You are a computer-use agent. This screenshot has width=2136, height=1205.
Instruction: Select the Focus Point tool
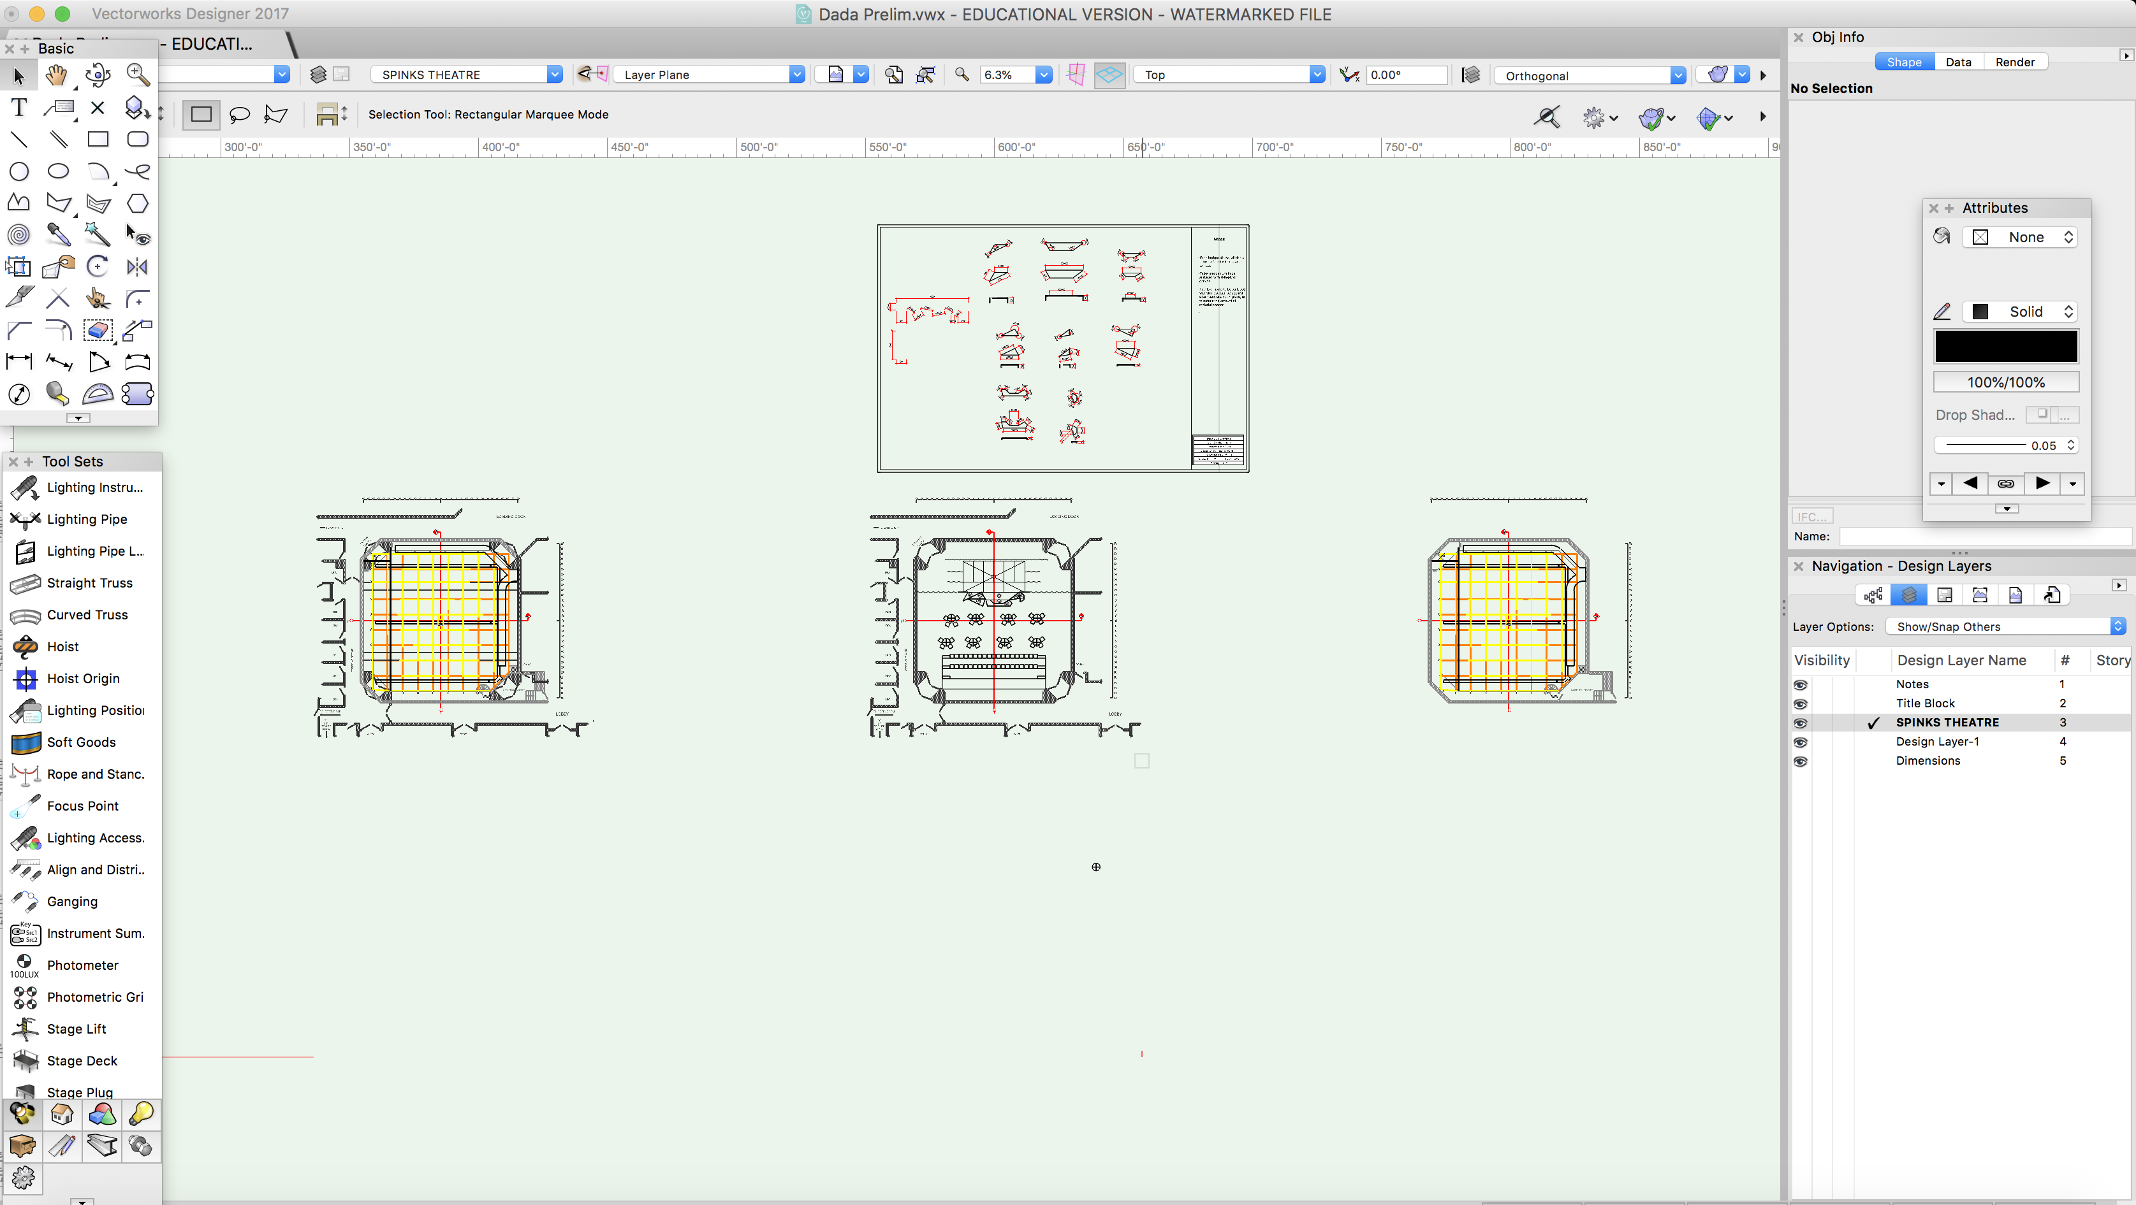24,805
